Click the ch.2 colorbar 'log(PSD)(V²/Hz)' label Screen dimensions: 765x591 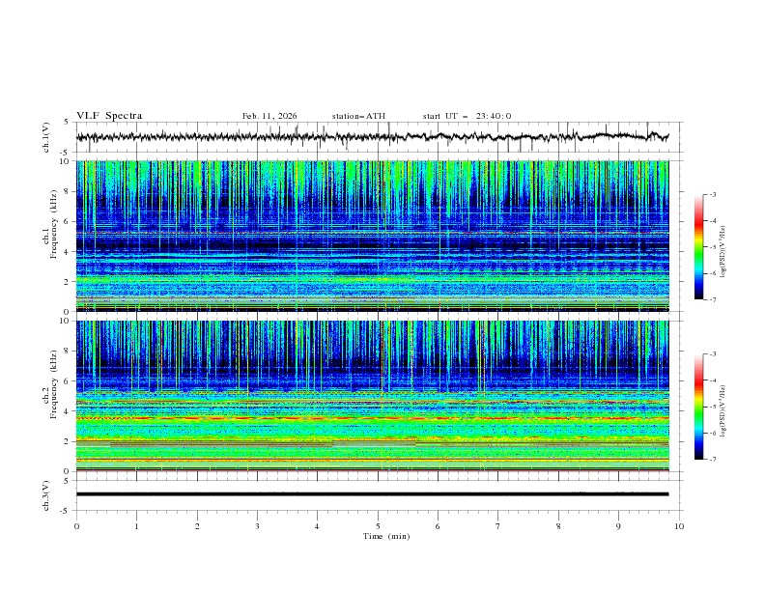pos(722,410)
